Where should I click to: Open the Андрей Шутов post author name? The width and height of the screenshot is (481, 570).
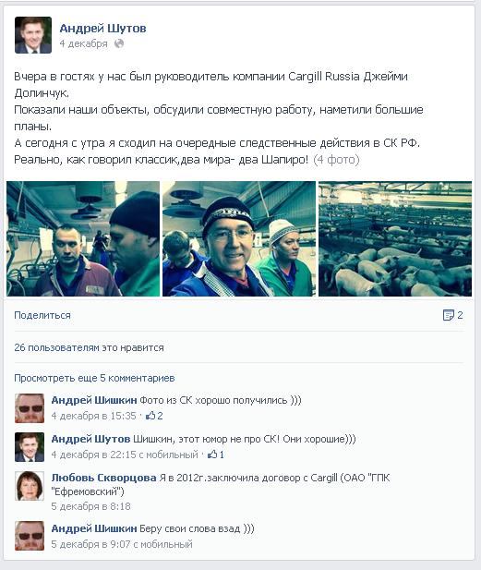point(102,28)
